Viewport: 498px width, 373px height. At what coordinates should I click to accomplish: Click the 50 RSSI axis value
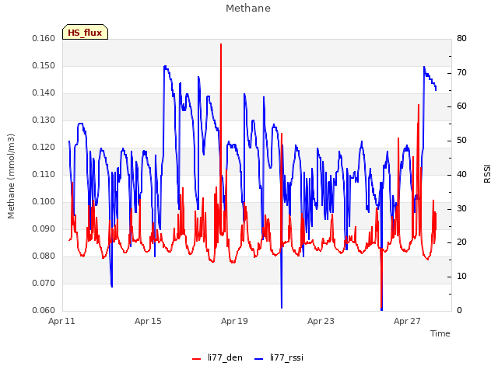tap(461, 141)
